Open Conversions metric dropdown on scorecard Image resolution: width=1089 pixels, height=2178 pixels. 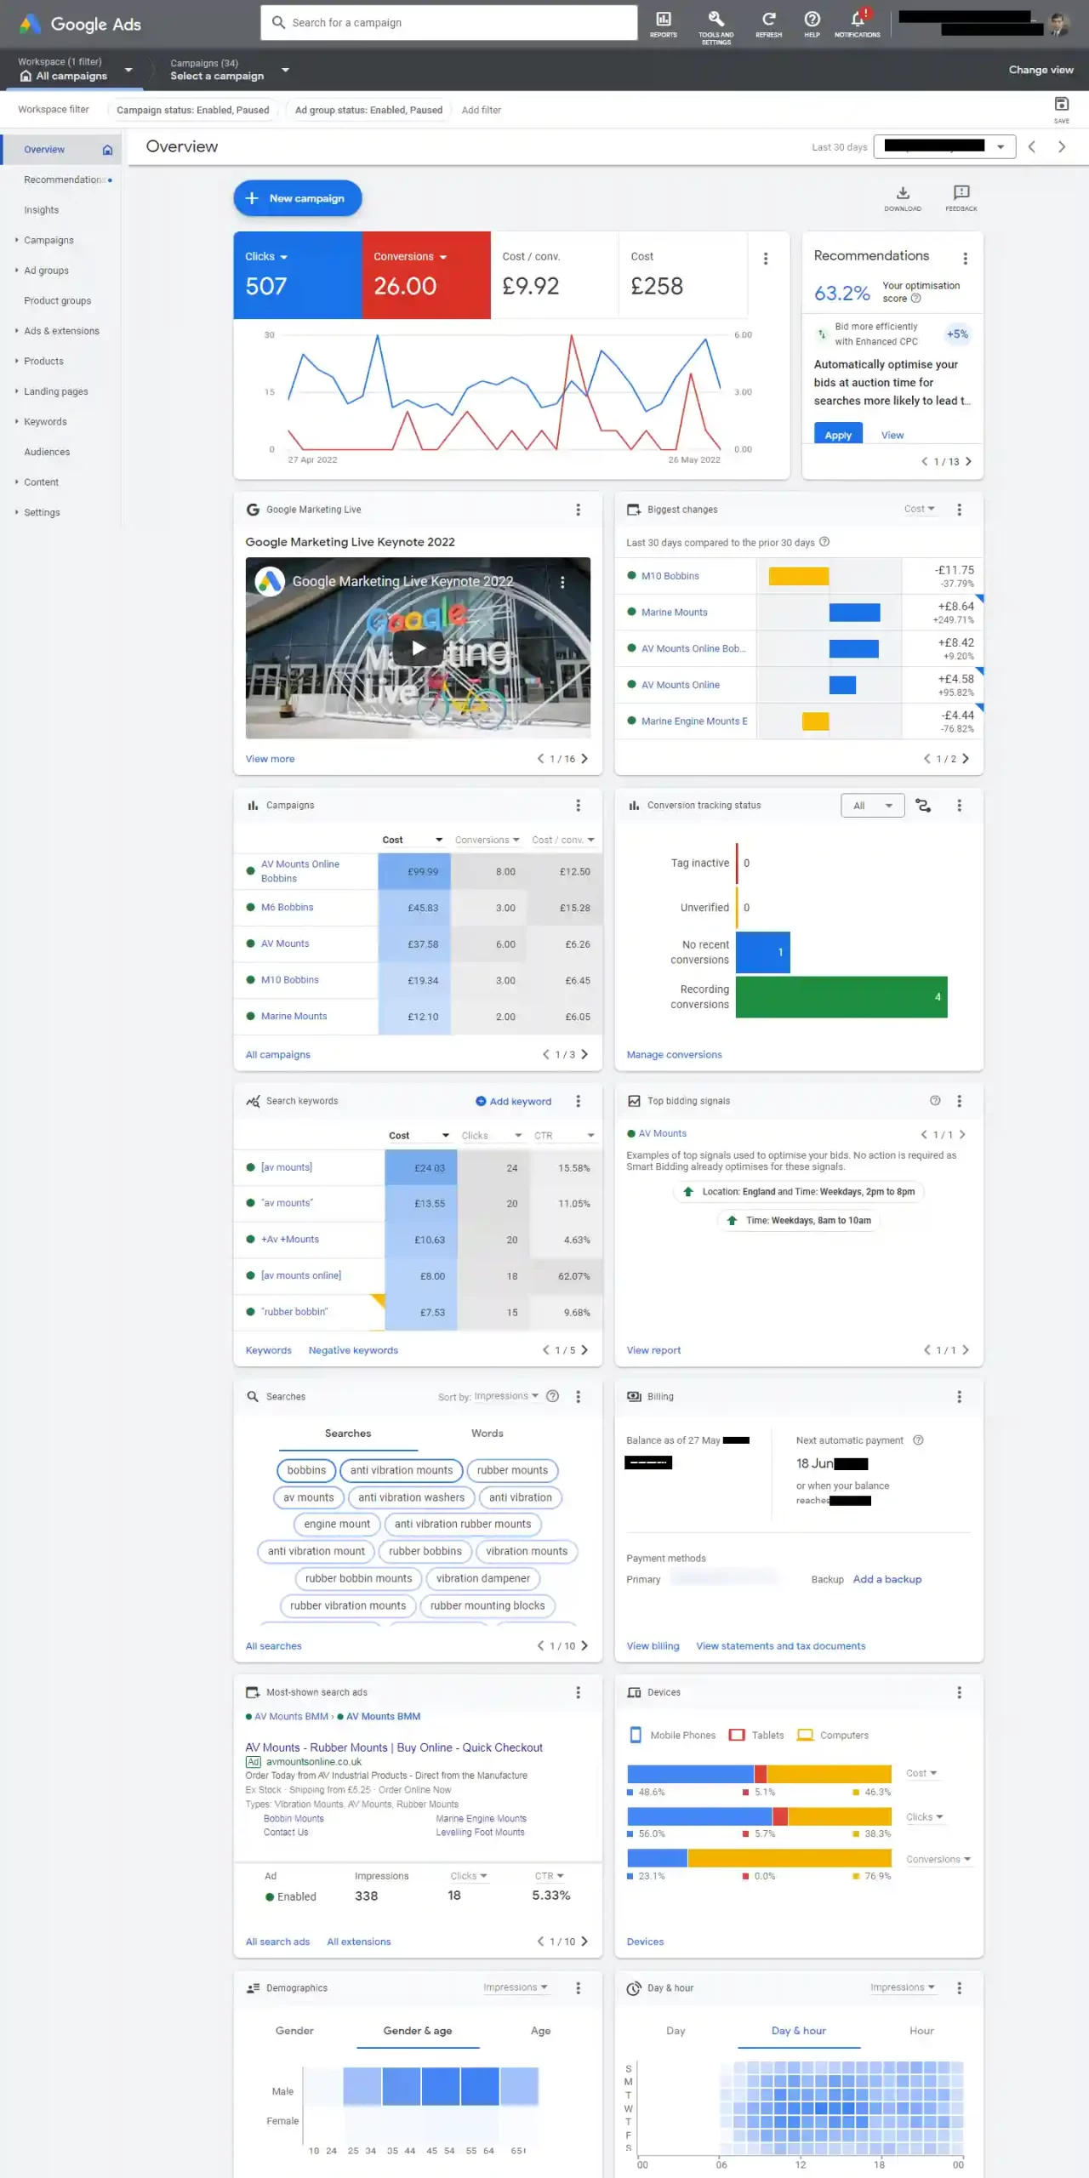click(410, 256)
